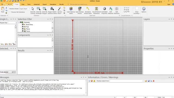
Task: Click the Tell me what you want search box
Action: click(79, 4)
